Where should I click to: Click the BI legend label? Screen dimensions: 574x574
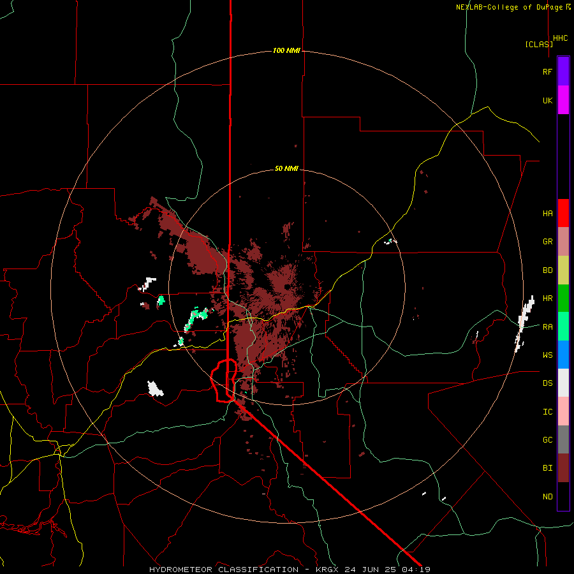547,468
